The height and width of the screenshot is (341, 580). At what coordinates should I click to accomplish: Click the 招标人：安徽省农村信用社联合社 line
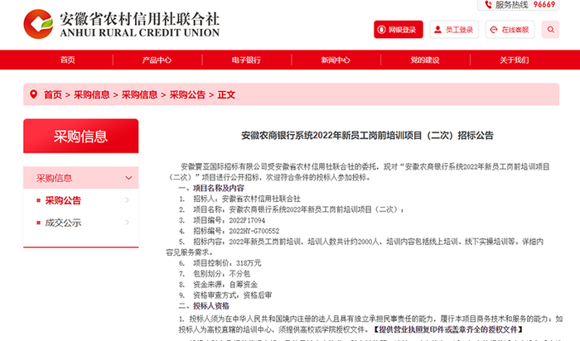[239, 199]
